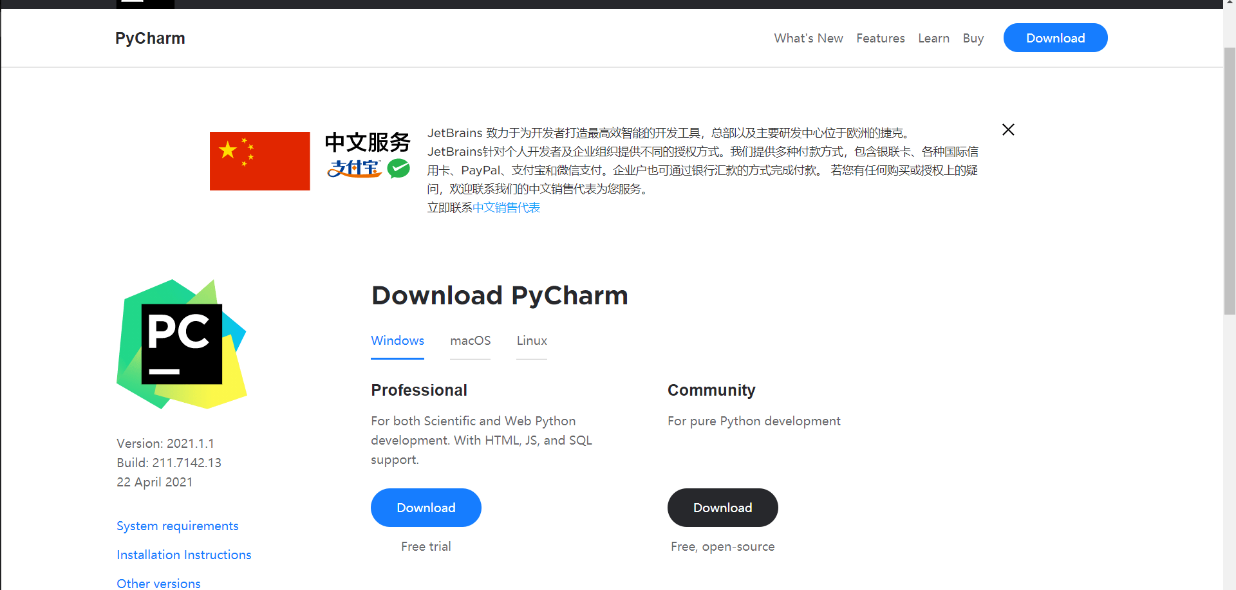Click the China flag image

point(259,161)
